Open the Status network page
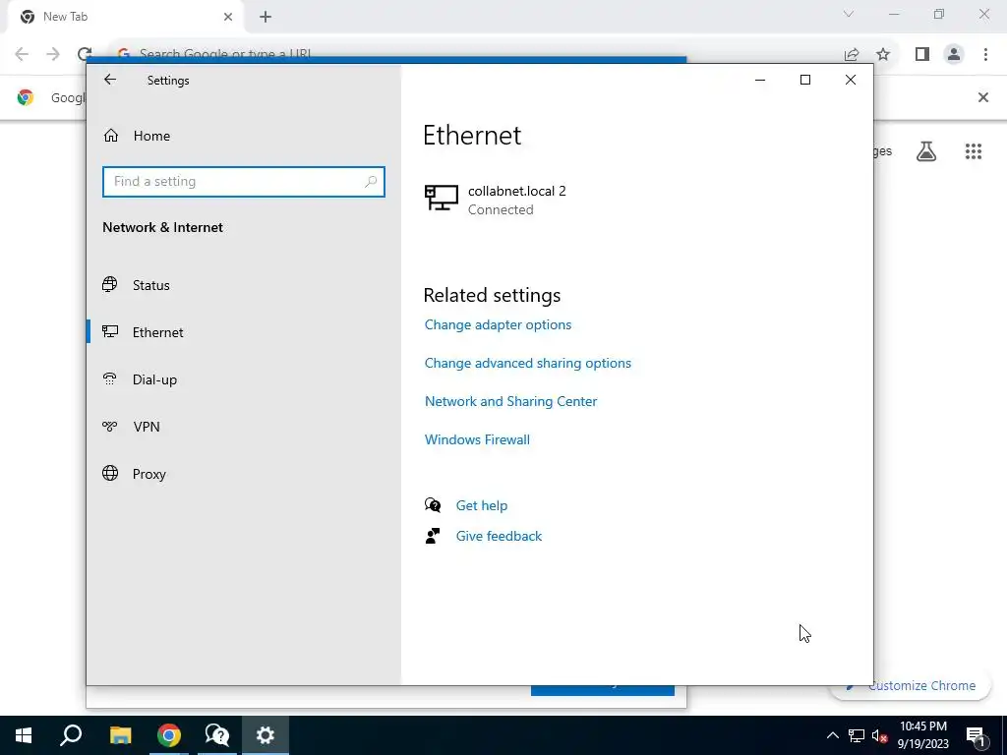Image resolution: width=1007 pixels, height=755 pixels. click(150, 285)
